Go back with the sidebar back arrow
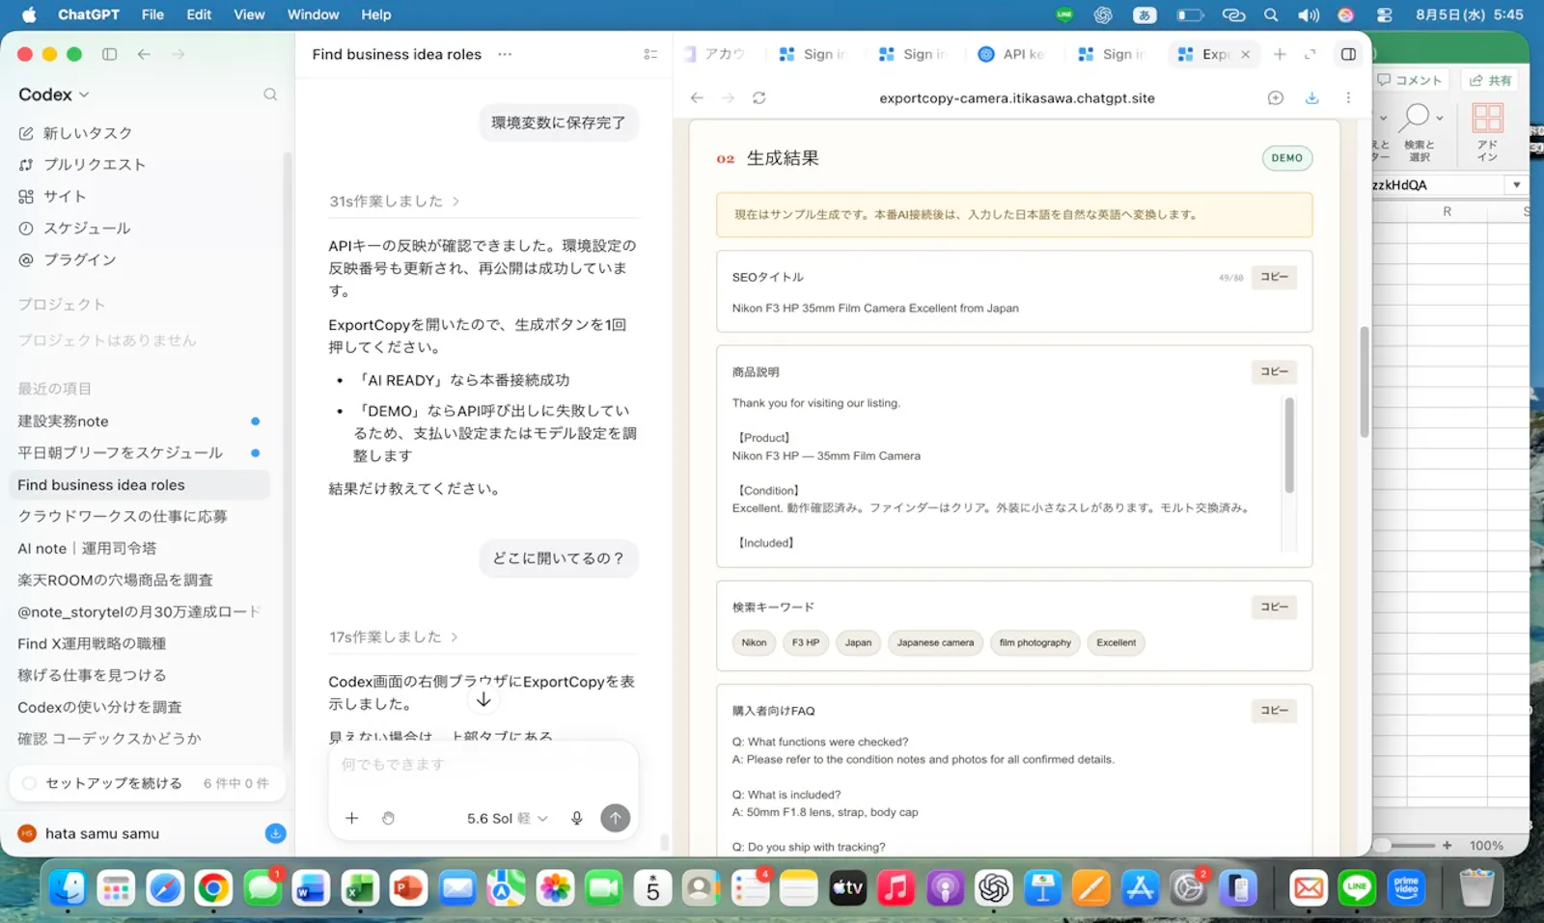This screenshot has height=923, width=1544. pos(144,54)
